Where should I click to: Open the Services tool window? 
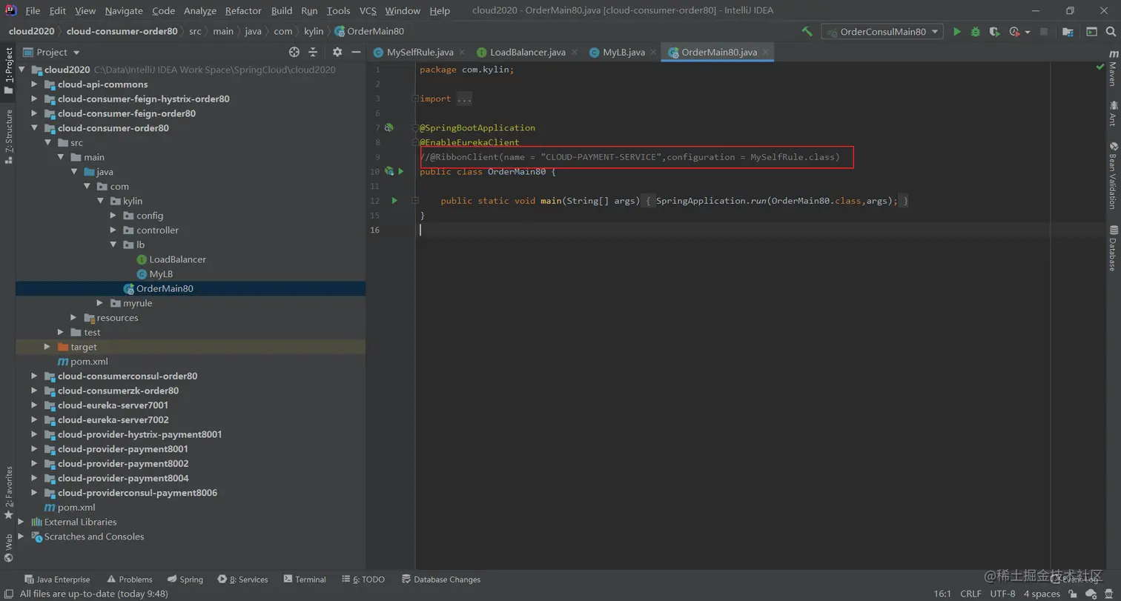[242, 580]
